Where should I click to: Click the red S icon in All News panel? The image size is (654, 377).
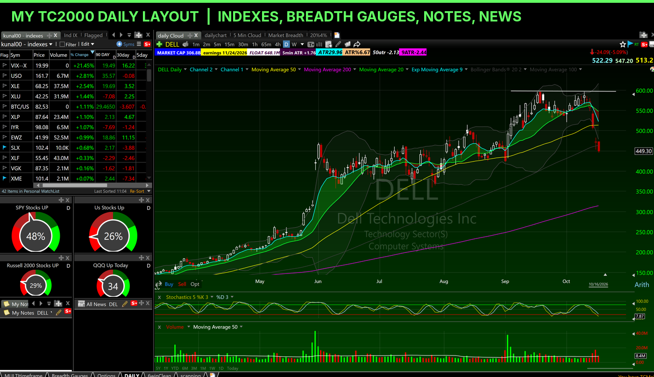click(134, 303)
